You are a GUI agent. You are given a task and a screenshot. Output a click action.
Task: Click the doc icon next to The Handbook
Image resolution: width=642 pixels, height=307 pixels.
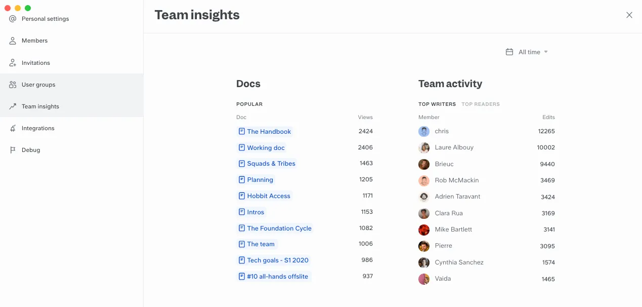[242, 131]
